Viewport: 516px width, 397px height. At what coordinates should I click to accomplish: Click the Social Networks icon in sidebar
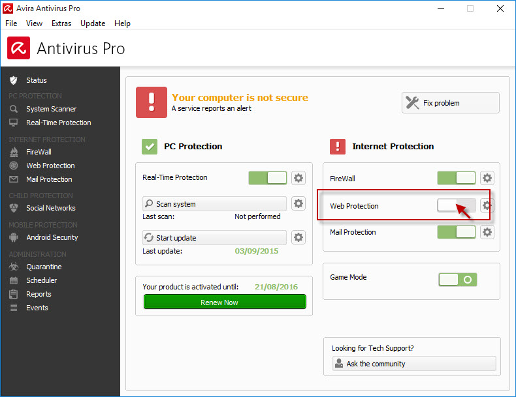[x=14, y=208]
